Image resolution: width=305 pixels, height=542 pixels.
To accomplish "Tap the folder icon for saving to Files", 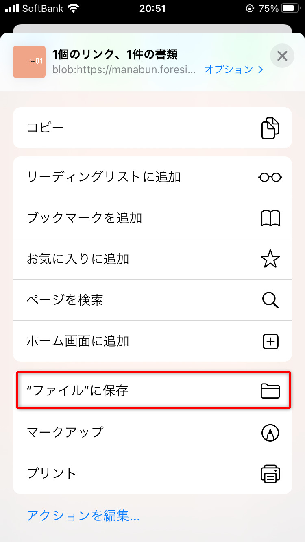I will (x=270, y=391).
